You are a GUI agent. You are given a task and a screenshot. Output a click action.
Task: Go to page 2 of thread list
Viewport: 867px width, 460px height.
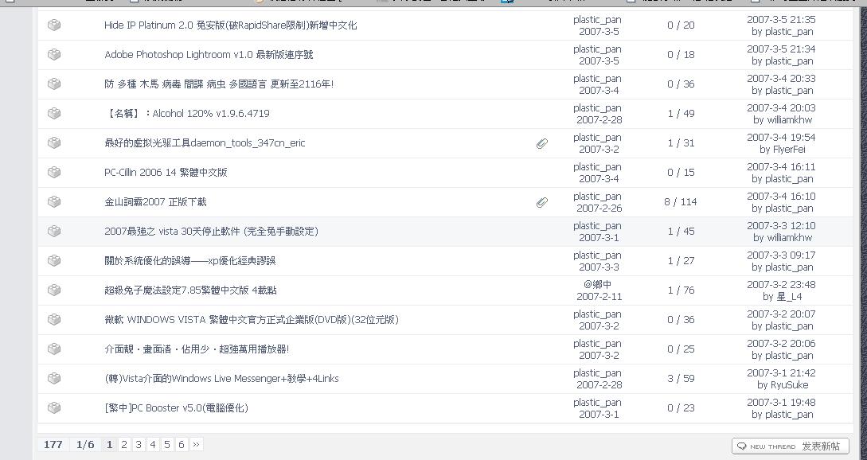(124, 445)
